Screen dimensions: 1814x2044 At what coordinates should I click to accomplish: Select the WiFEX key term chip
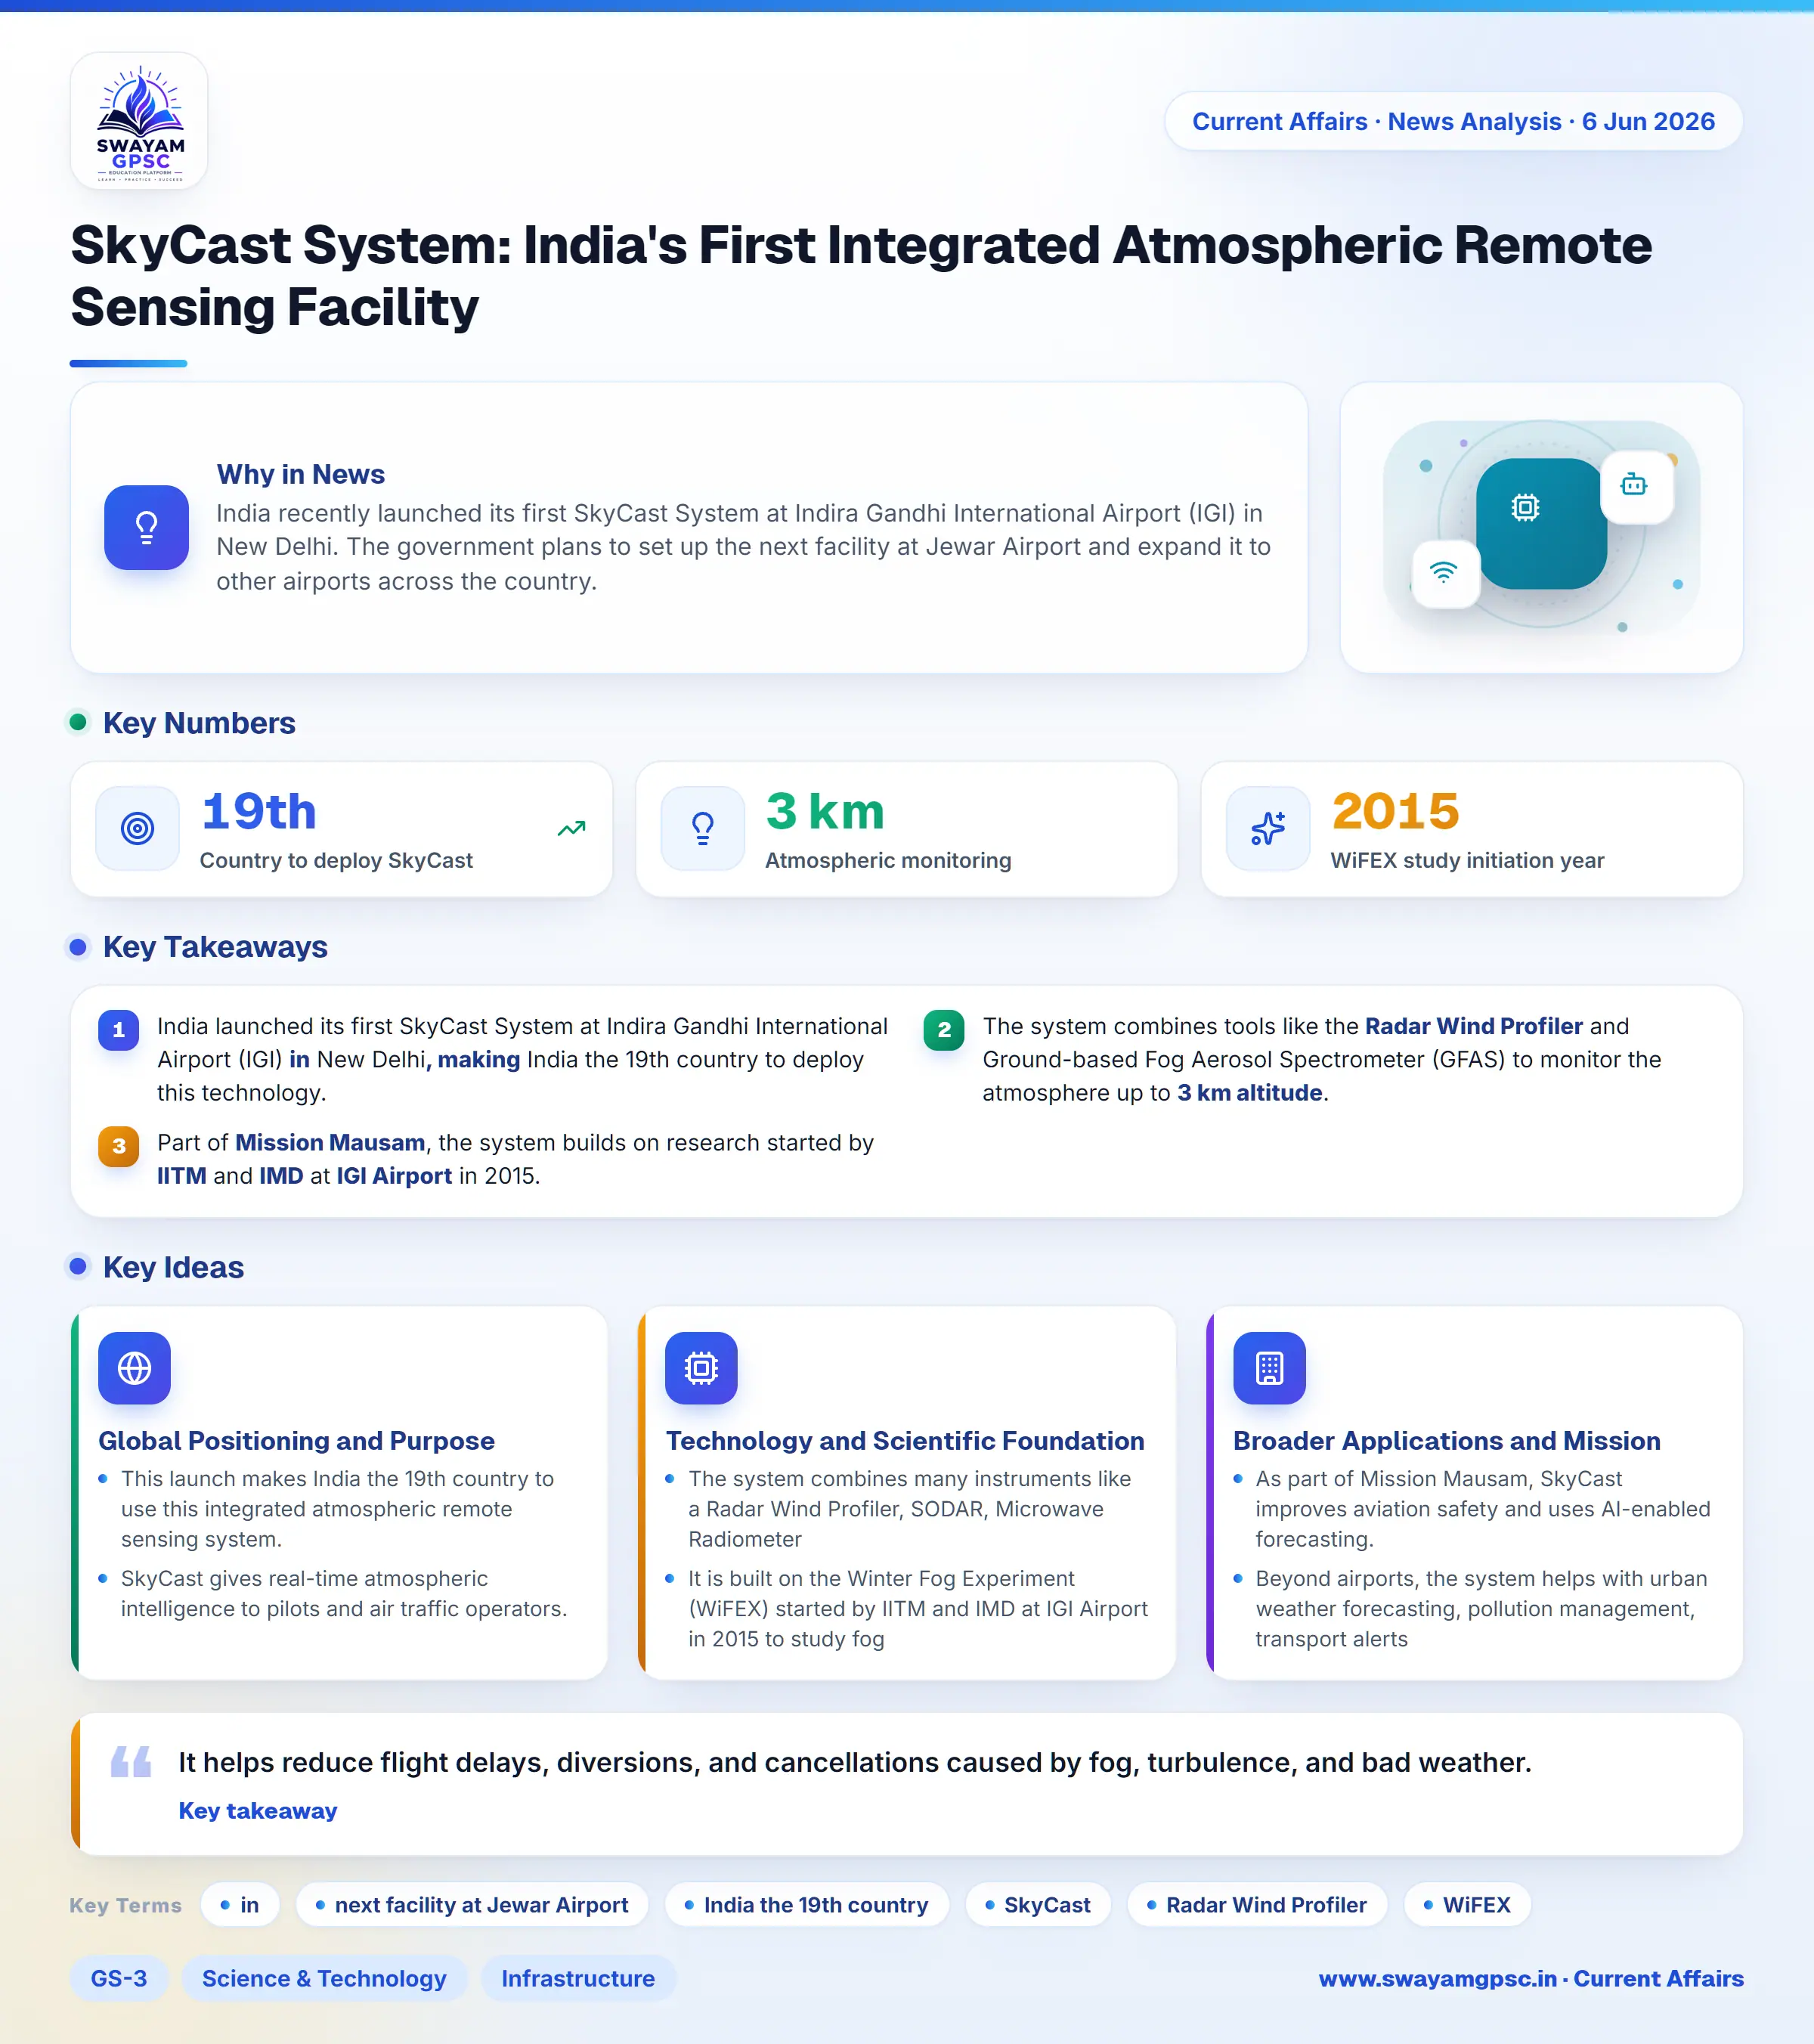pyautogui.click(x=1467, y=1905)
